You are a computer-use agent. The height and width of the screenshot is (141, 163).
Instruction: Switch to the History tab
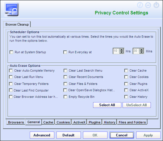[109, 122]
